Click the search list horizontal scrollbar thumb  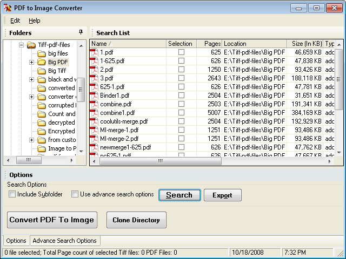coord(159,161)
